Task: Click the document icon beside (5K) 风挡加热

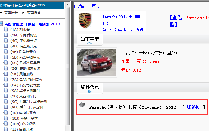Action: coord(6,74)
